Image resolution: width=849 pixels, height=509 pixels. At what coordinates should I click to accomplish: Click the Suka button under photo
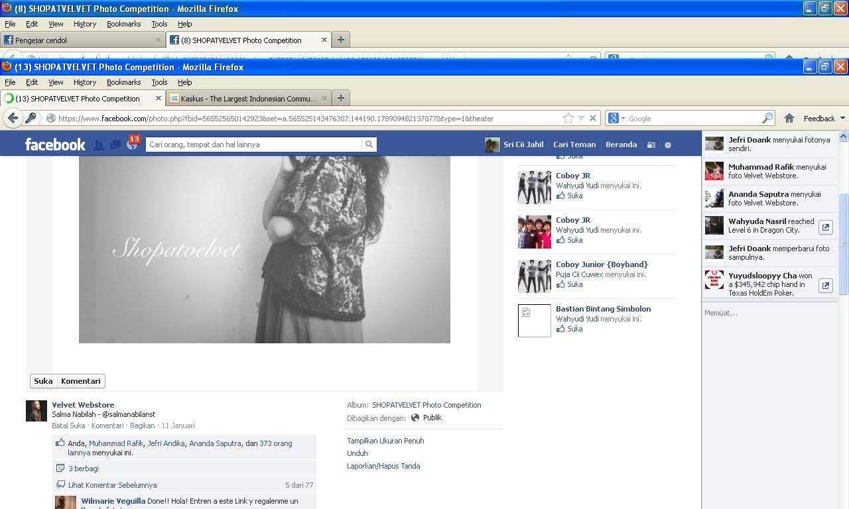tap(43, 381)
